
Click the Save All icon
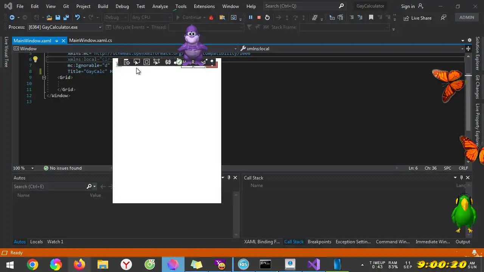65,17
